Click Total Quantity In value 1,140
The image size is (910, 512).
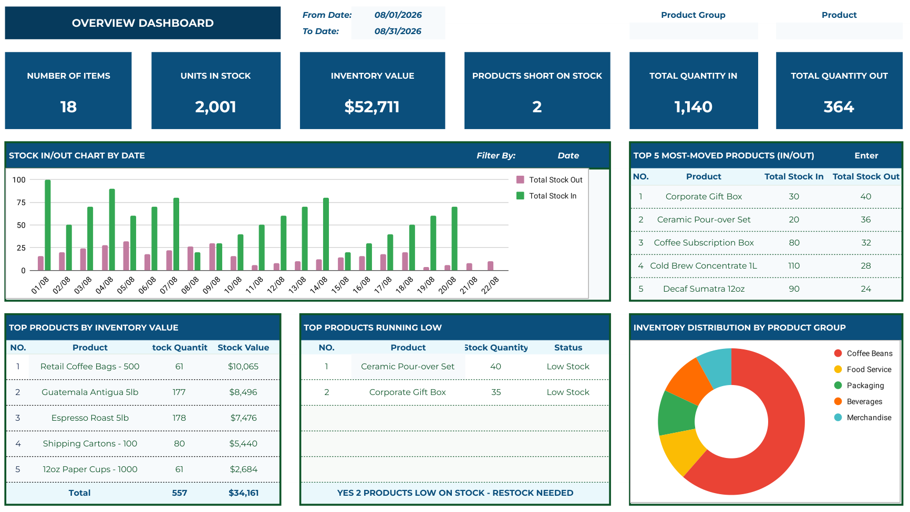(x=693, y=107)
